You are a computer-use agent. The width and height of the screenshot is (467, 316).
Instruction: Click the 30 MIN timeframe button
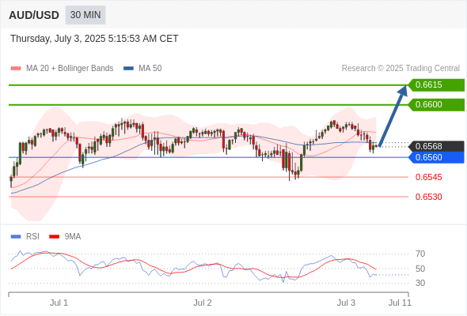85,15
